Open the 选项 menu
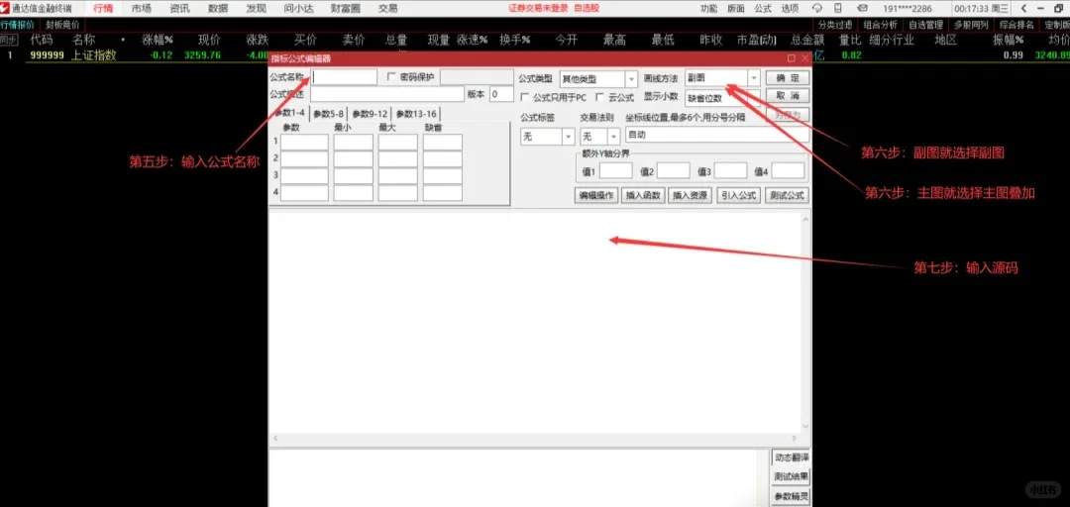 point(790,8)
